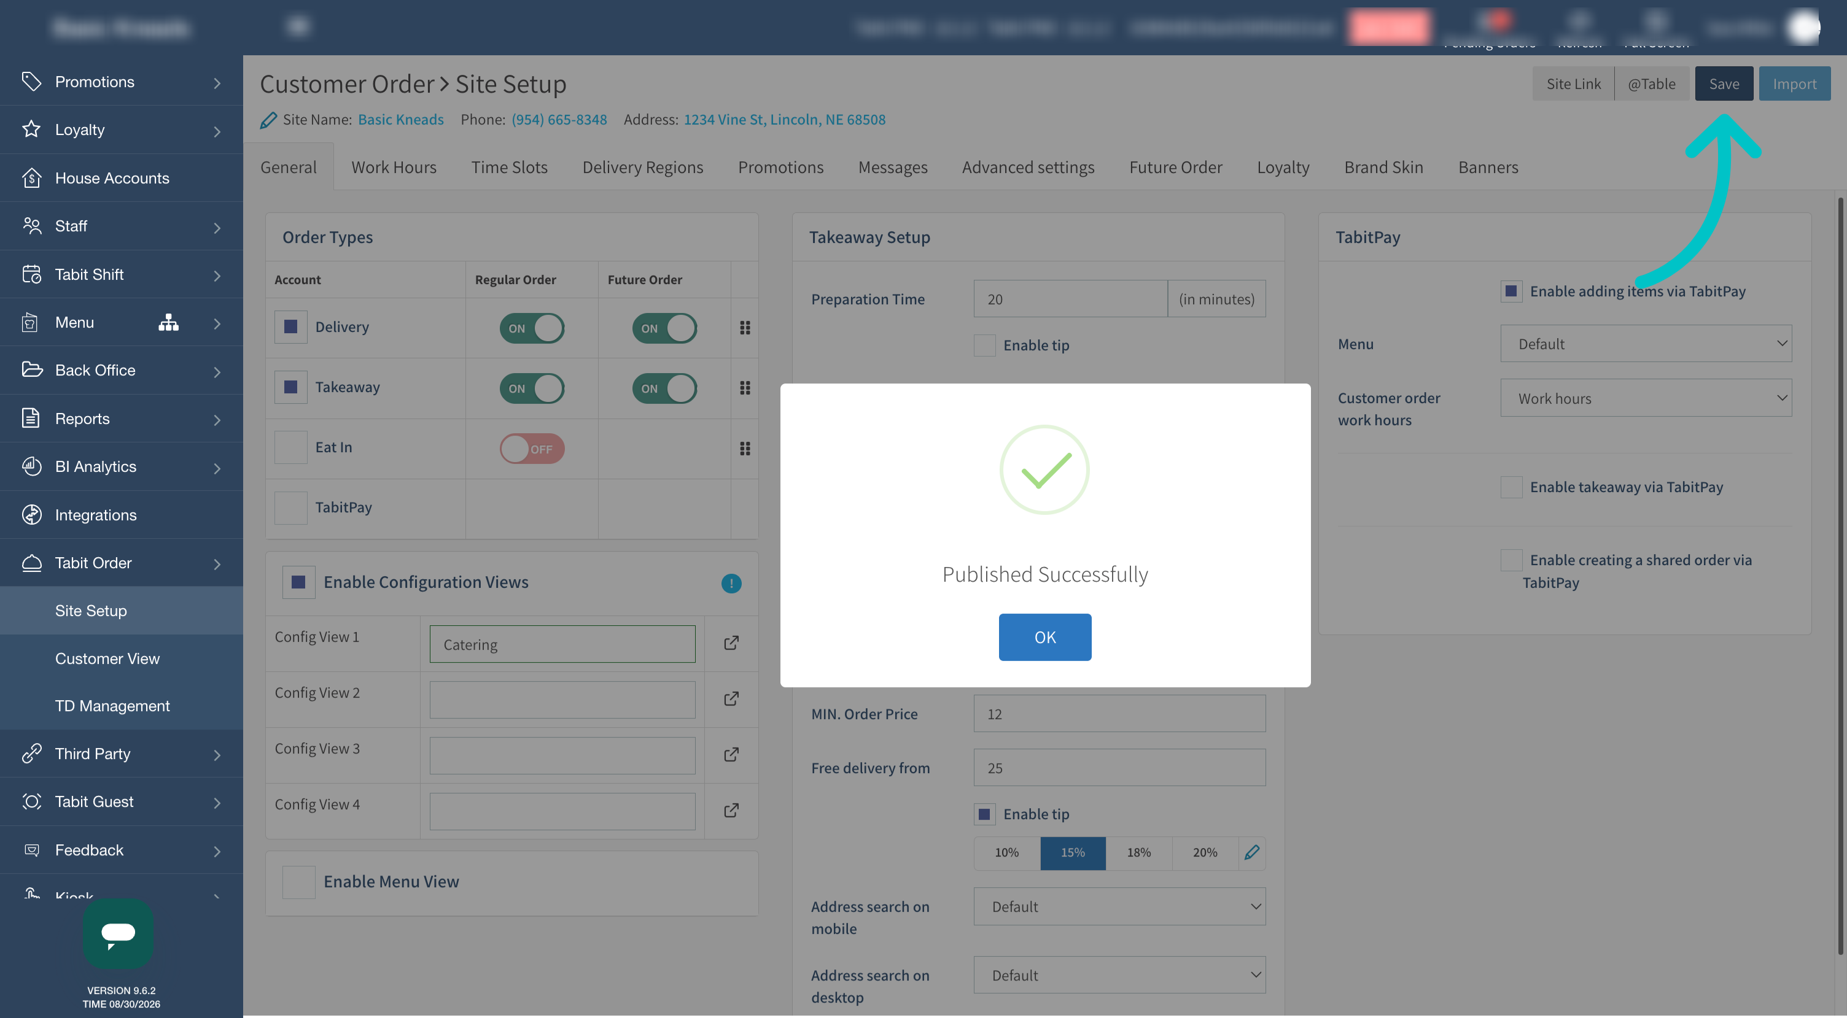Click the Preparation Time input field
Screen dimensions: 1847x1018
coord(1070,299)
